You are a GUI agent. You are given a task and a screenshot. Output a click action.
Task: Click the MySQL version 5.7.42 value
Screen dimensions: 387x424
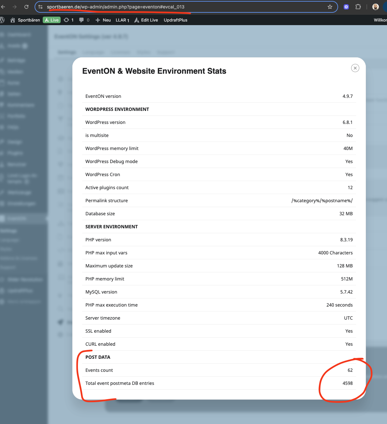click(x=346, y=292)
